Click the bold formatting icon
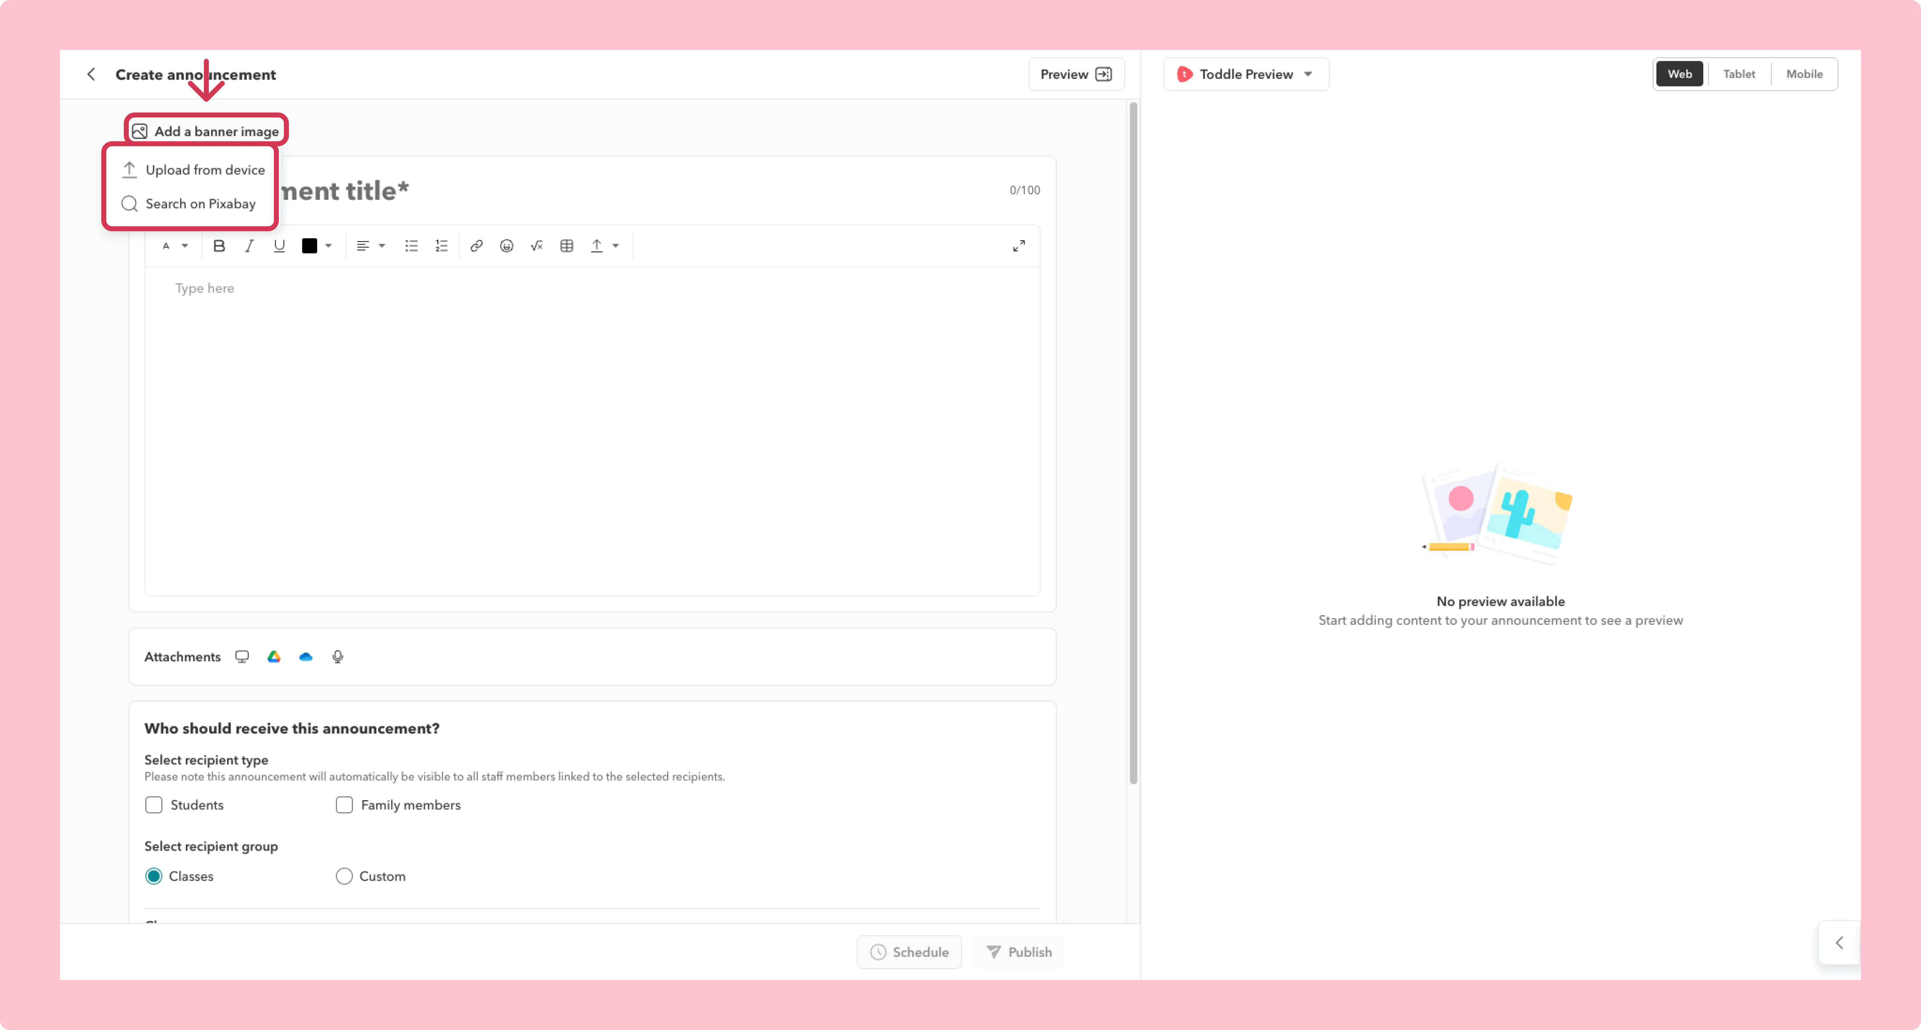The height and width of the screenshot is (1030, 1921). coord(219,246)
